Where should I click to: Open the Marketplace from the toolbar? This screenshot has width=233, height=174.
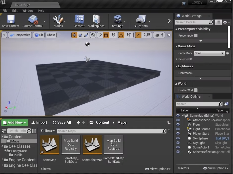(x=96, y=21)
